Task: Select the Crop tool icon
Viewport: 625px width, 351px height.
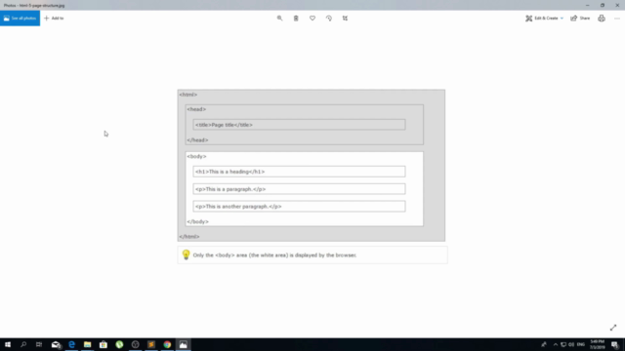Action: point(345,19)
